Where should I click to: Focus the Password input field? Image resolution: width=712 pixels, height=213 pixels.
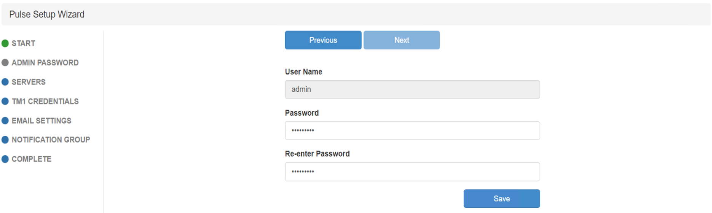(x=412, y=130)
